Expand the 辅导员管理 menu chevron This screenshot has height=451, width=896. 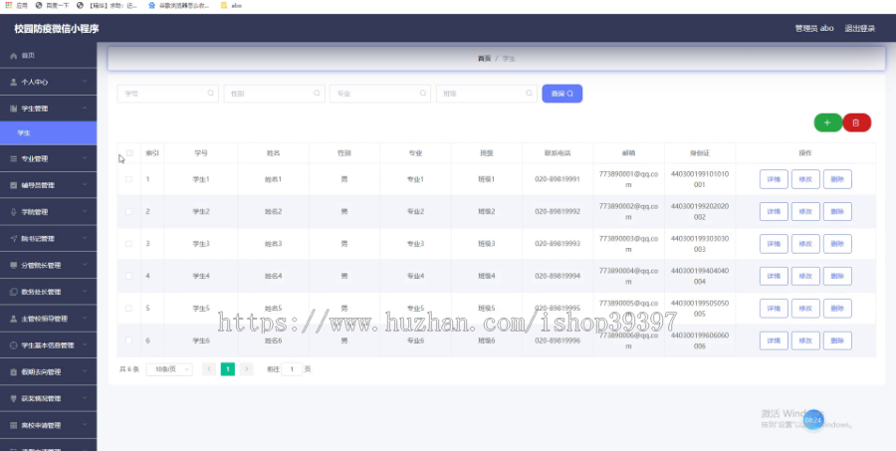click(x=85, y=184)
